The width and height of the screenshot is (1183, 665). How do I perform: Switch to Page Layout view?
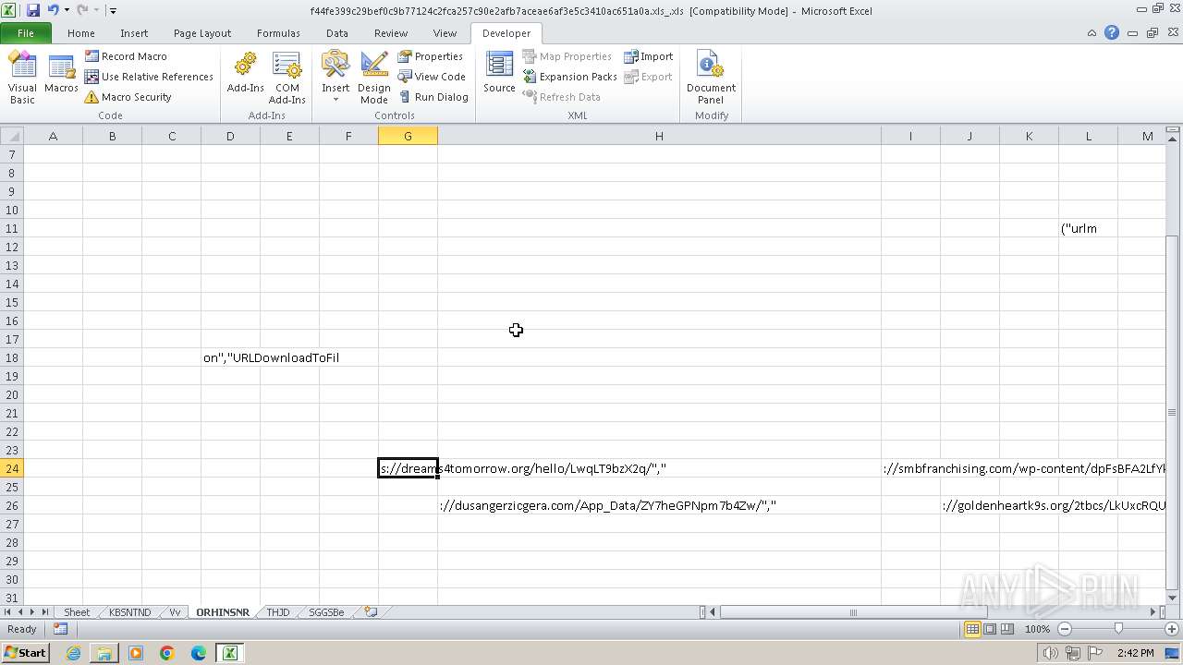989,629
